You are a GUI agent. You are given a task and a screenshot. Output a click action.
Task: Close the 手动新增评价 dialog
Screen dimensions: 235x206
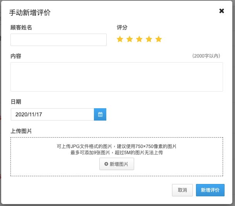(x=221, y=11)
